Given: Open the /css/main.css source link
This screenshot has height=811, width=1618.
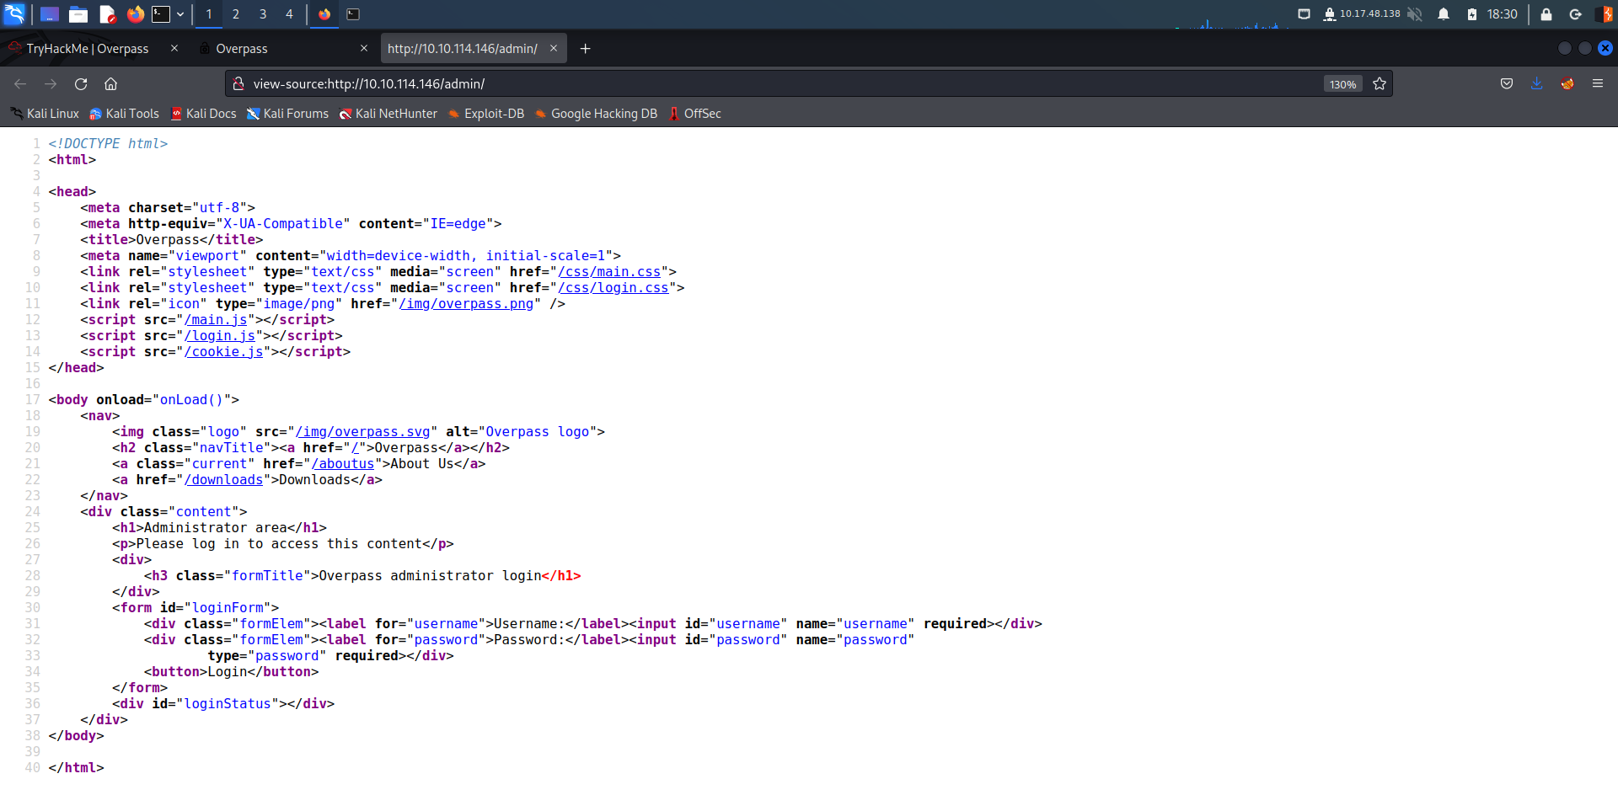Looking at the screenshot, I should [609, 271].
